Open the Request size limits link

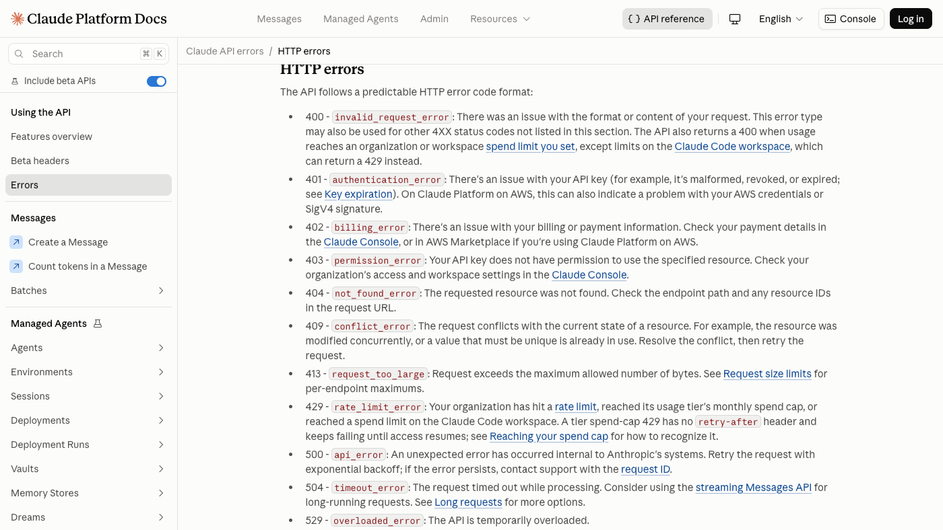tap(767, 374)
